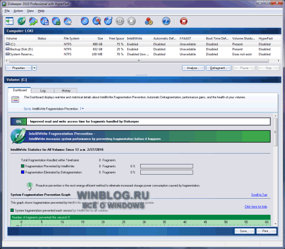Screen dimensions: 285x249
Task: Click the '699 GB' size cell
Action: (97, 44)
